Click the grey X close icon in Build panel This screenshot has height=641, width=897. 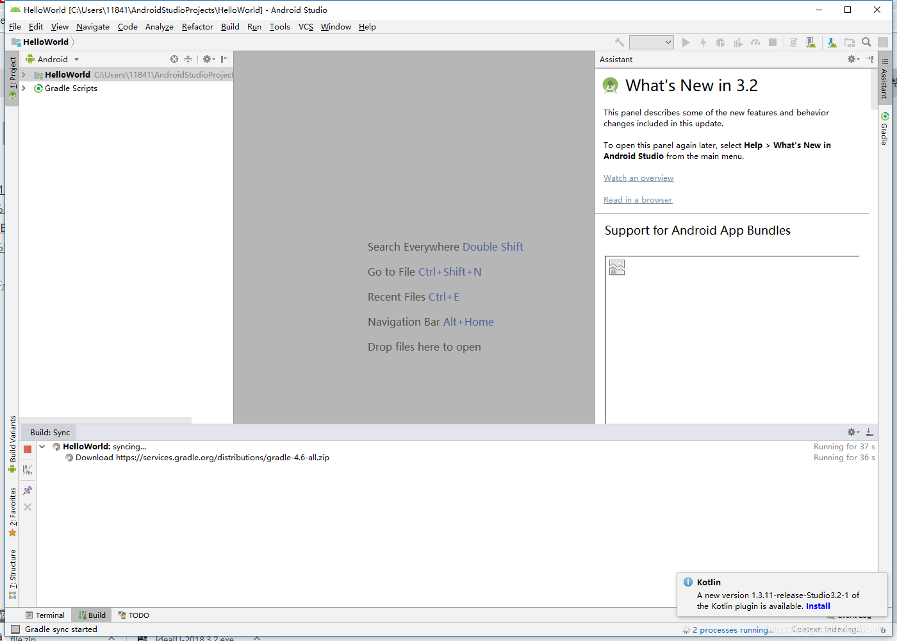point(28,507)
